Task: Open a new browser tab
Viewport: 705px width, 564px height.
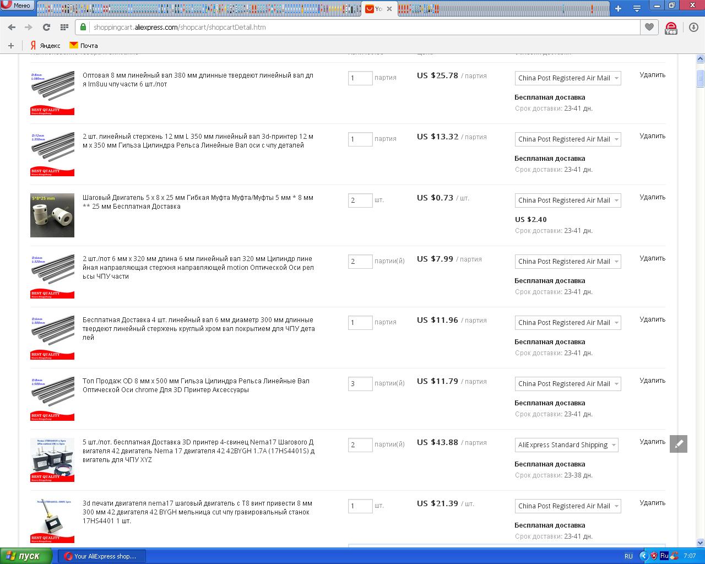Action: coord(618,8)
